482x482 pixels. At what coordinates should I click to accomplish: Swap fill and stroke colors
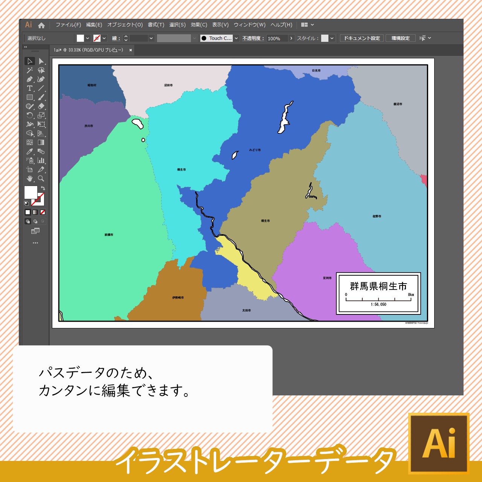pos(43,188)
